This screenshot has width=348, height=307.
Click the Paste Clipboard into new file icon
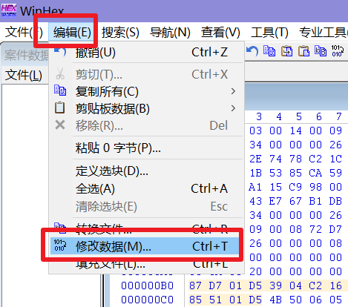[303, 51]
